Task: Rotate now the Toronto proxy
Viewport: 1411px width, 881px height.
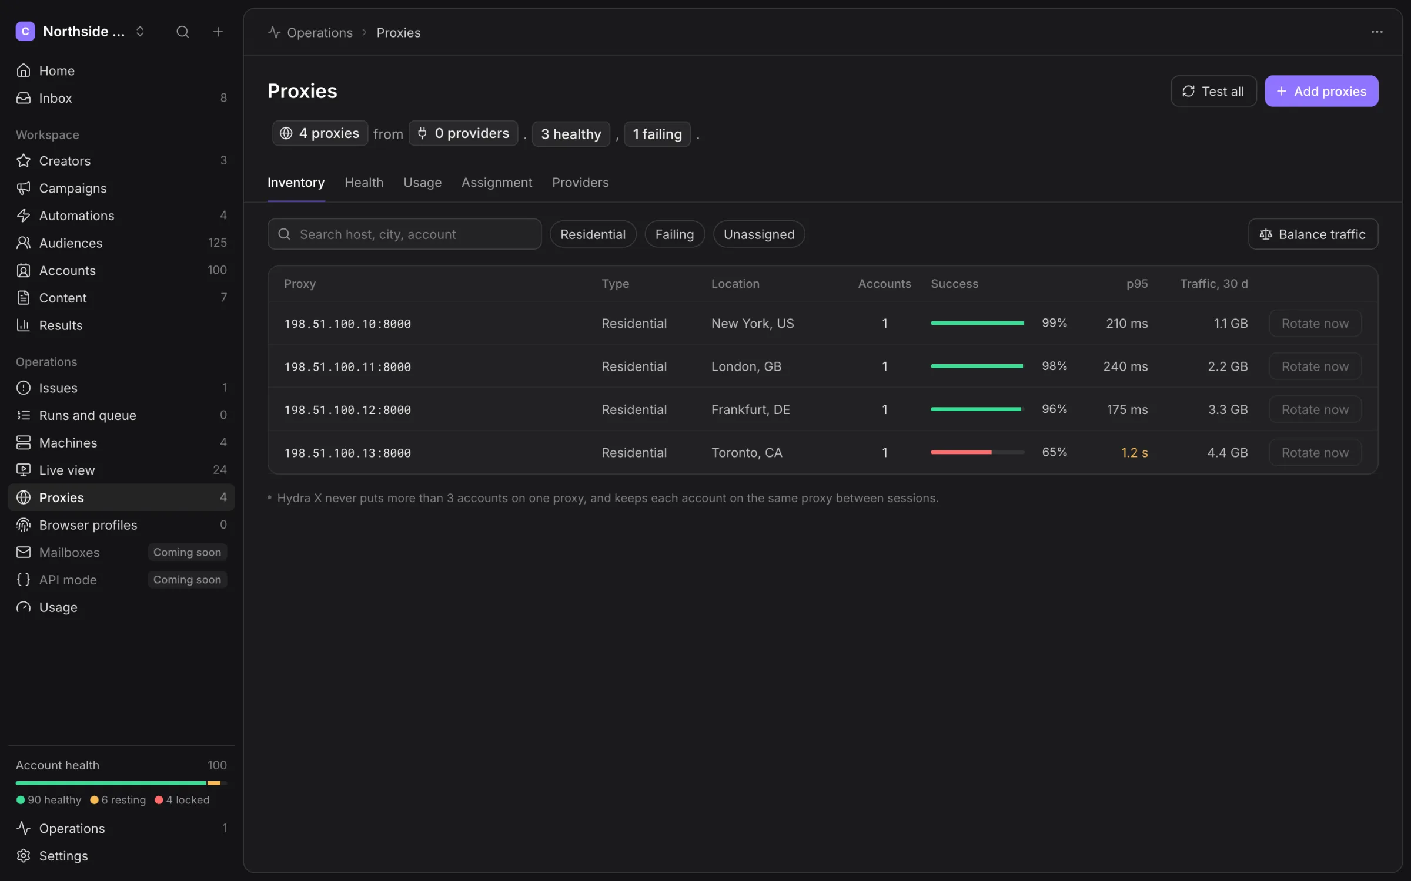Action: [x=1315, y=452]
